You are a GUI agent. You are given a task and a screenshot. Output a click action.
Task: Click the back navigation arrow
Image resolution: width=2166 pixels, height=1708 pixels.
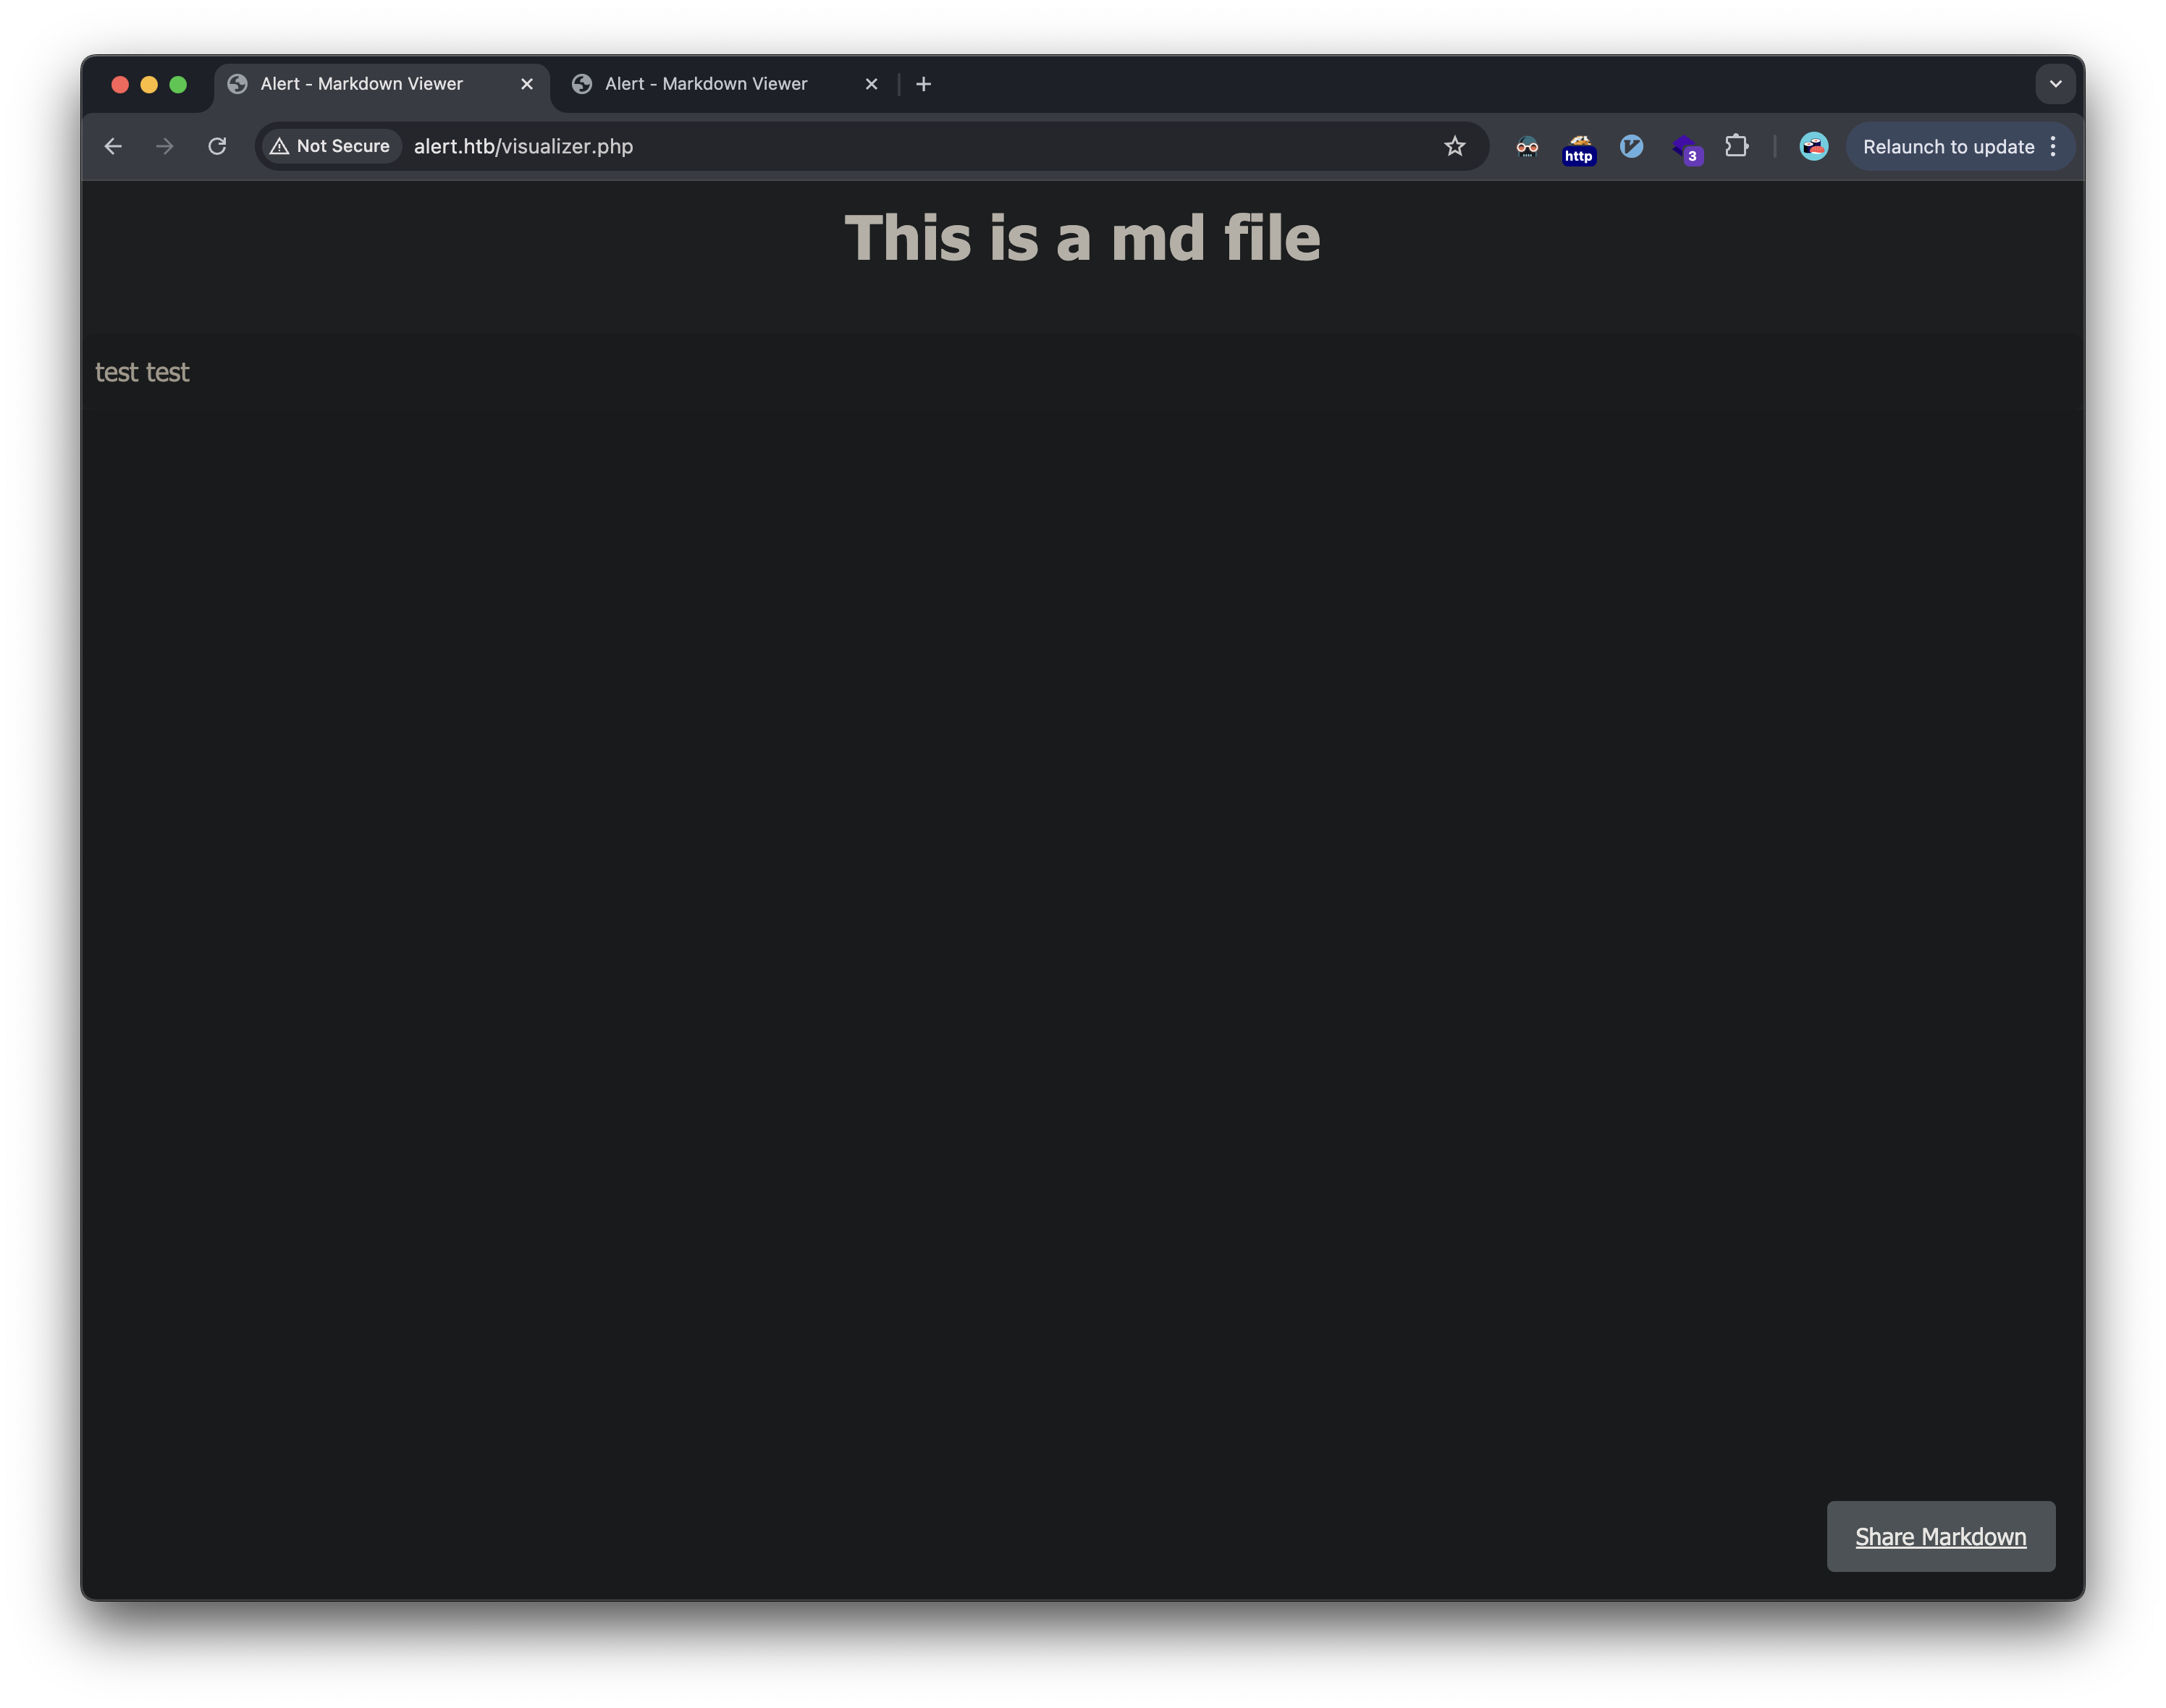click(113, 146)
